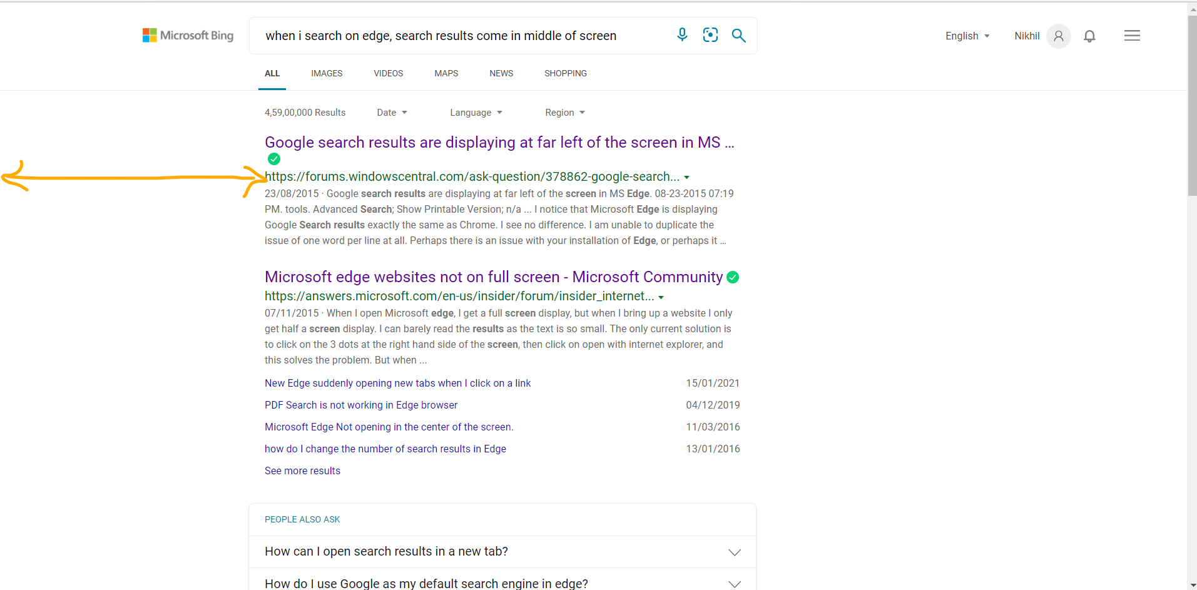Click the Microsoft Bing logo

188,36
